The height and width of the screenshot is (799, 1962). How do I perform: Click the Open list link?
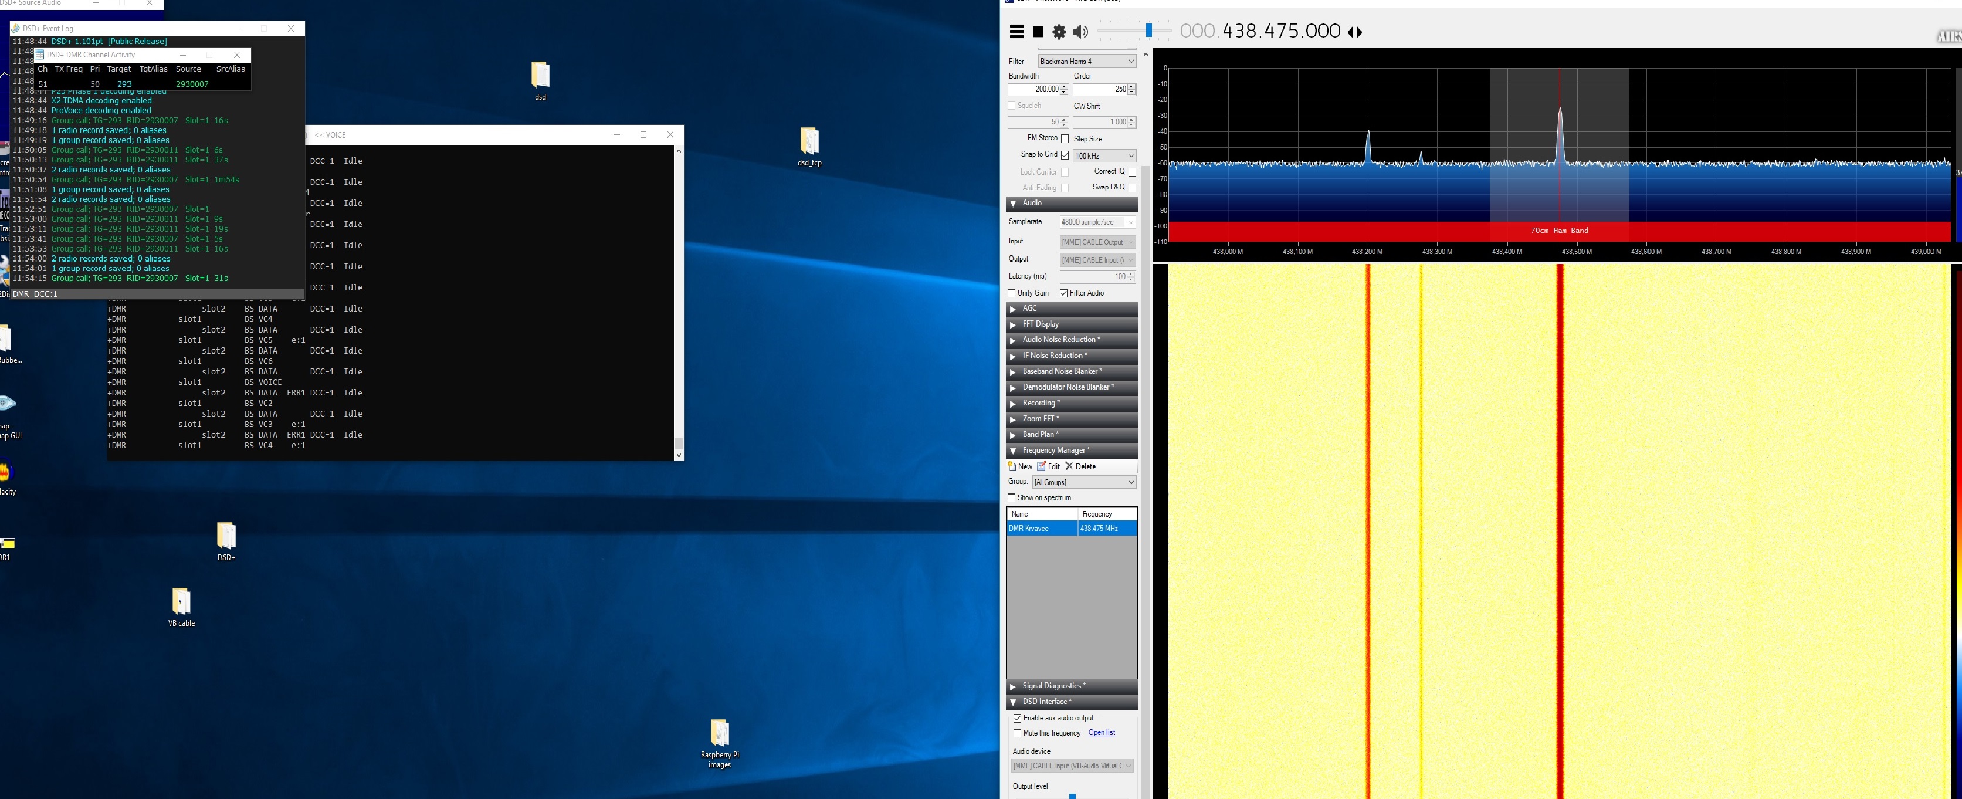1102,733
